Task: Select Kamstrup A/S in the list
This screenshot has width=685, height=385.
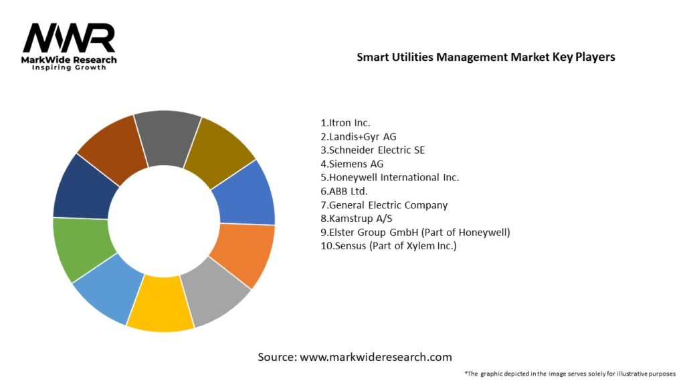Action: click(354, 219)
